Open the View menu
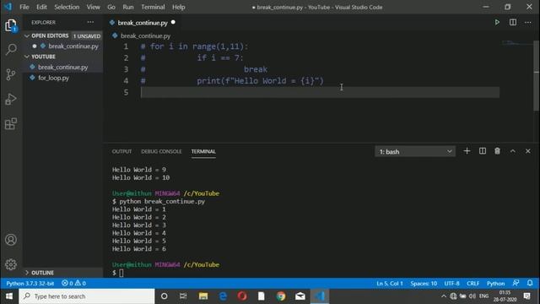This screenshot has height=304, width=540. click(x=94, y=7)
